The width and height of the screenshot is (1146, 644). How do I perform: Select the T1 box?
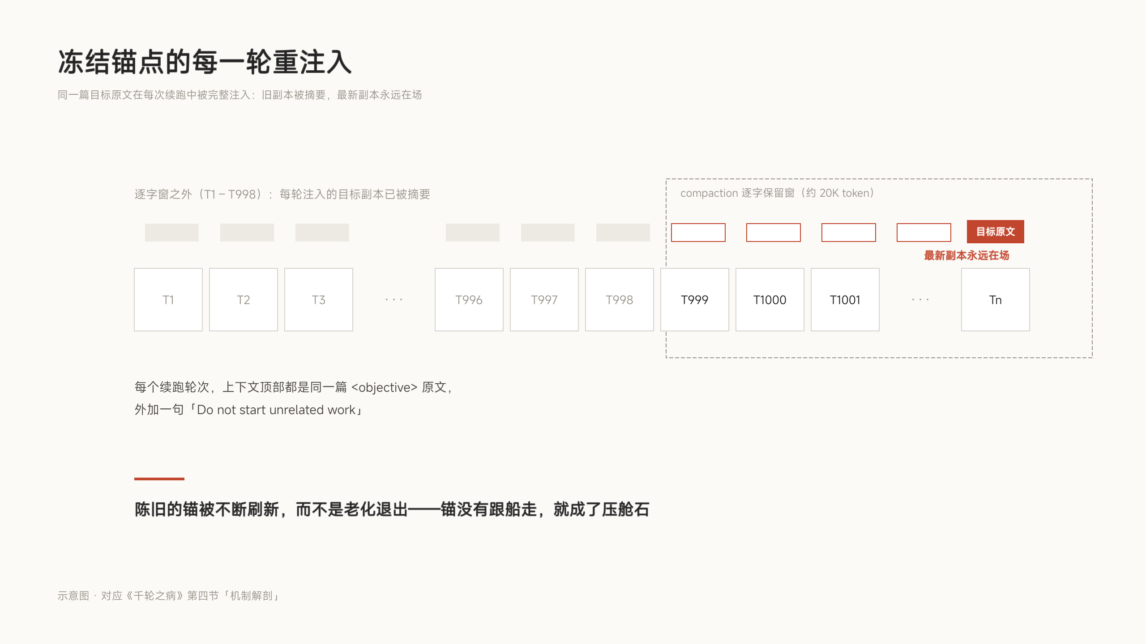tap(168, 300)
